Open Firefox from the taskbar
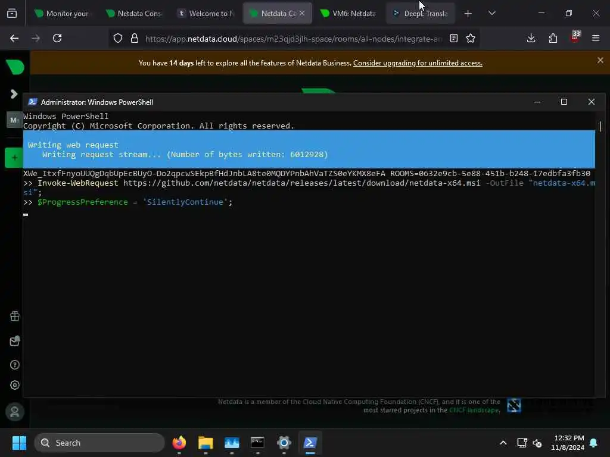The height and width of the screenshot is (457, 610). [x=179, y=443]
